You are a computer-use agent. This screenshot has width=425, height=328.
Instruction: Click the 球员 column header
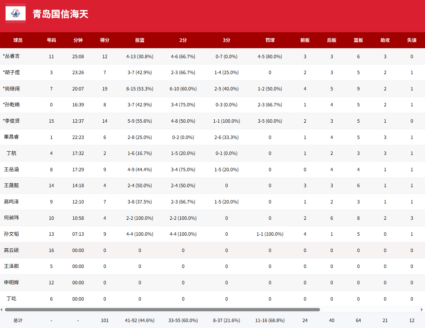pyautogui.click(x=18, y=40)
